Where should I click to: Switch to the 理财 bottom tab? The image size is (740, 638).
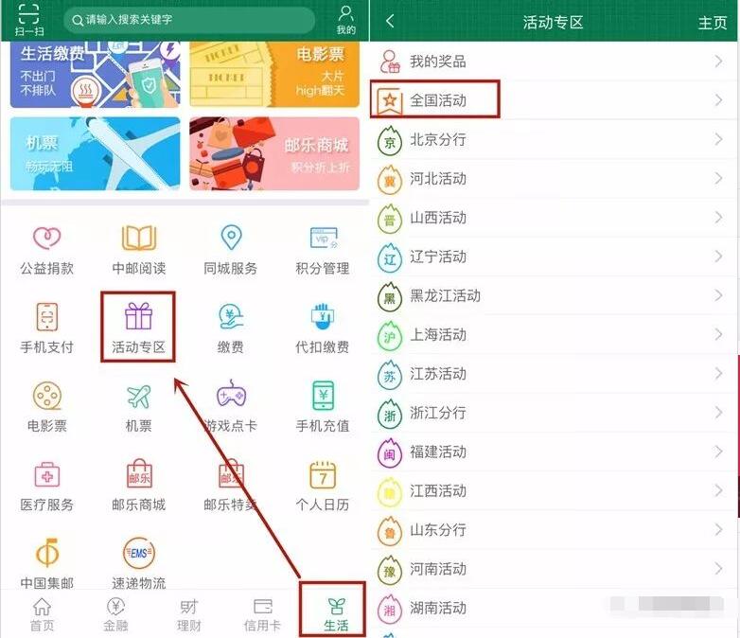click(188, 614)
